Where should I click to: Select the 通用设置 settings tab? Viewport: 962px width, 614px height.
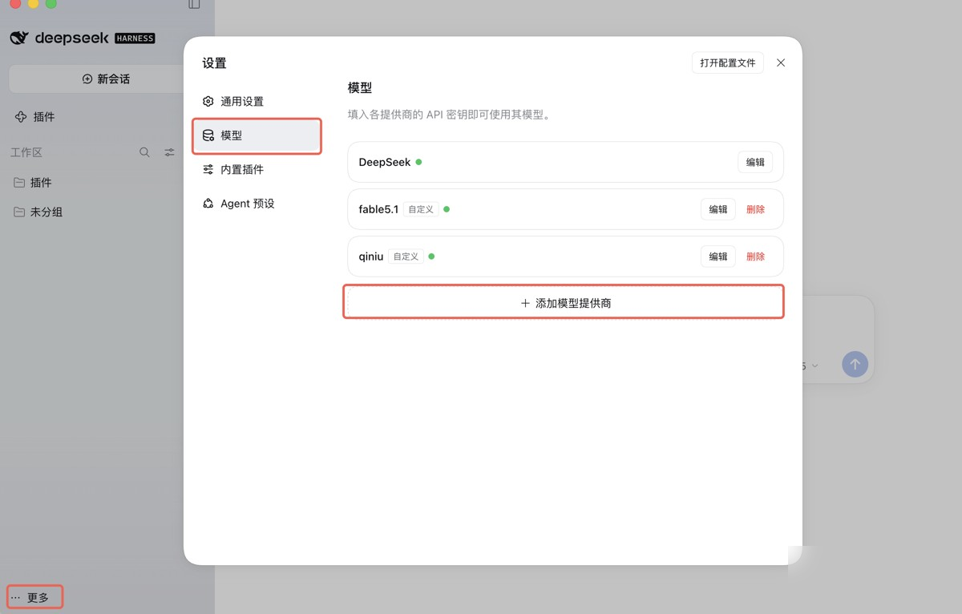point(257,102)
